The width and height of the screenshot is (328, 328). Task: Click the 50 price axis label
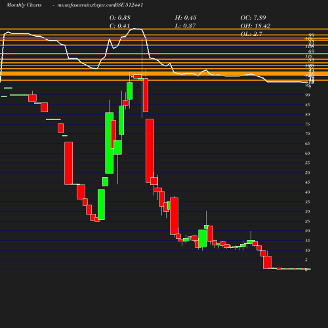[x=308, y=173]
